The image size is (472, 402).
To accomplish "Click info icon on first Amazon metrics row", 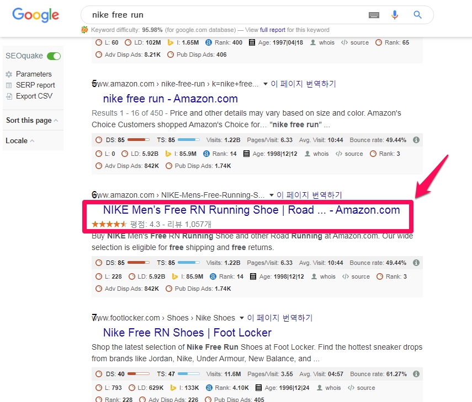I will 416,140.
